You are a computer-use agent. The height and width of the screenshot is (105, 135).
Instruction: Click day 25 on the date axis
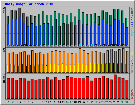point(103,102)
